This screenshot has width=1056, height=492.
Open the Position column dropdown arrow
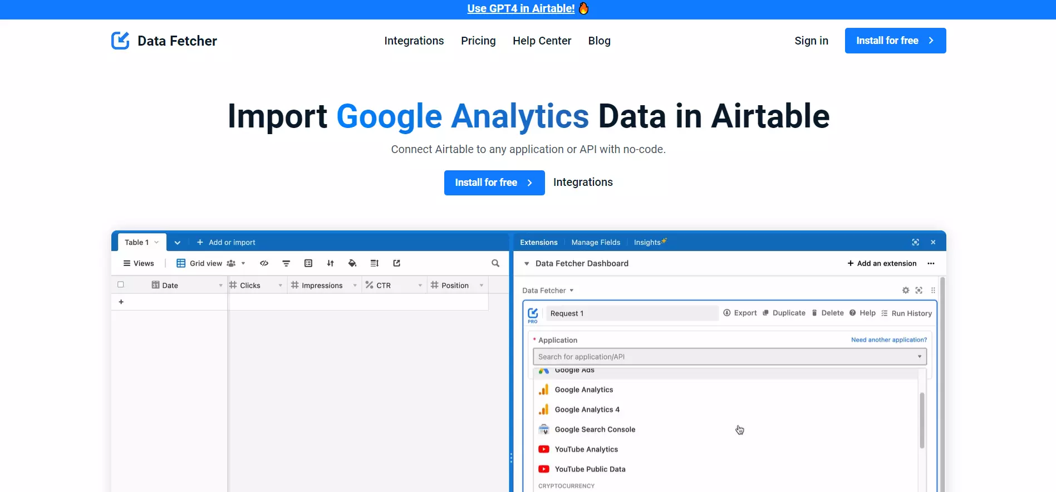click(x=481, y=286)
